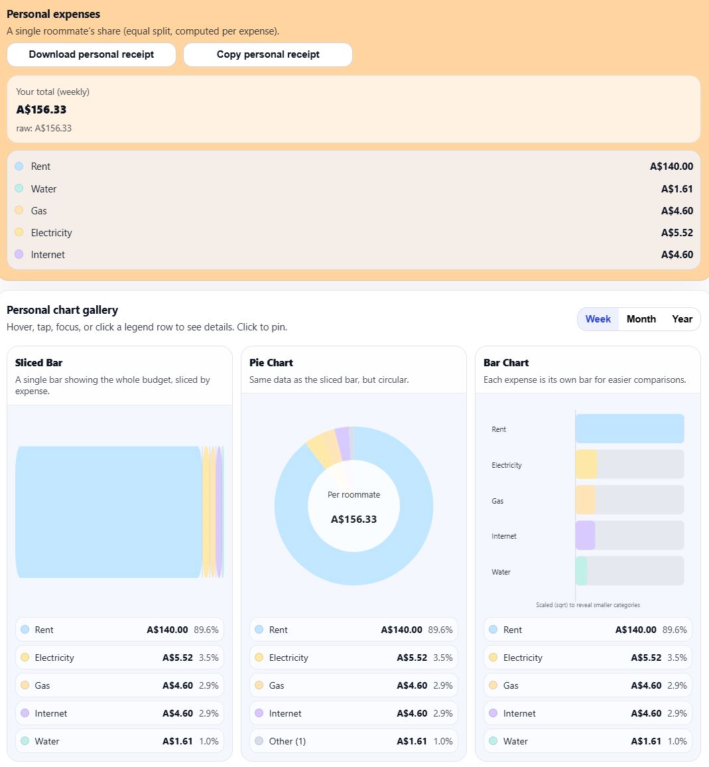Click the Gas color dot in the summary list

coord(20,210)
